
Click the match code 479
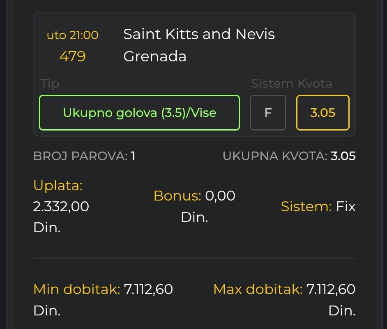73,56
